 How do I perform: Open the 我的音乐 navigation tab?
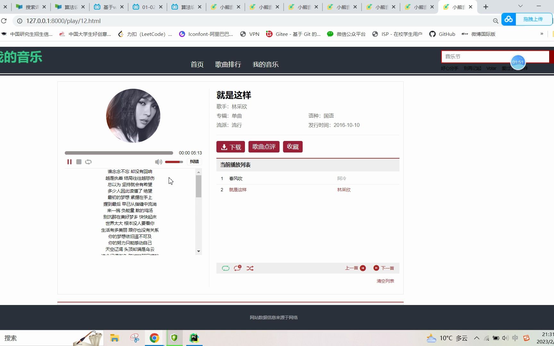click(265, 64)
